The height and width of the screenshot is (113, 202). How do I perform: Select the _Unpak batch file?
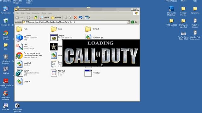tap(54, 38)
